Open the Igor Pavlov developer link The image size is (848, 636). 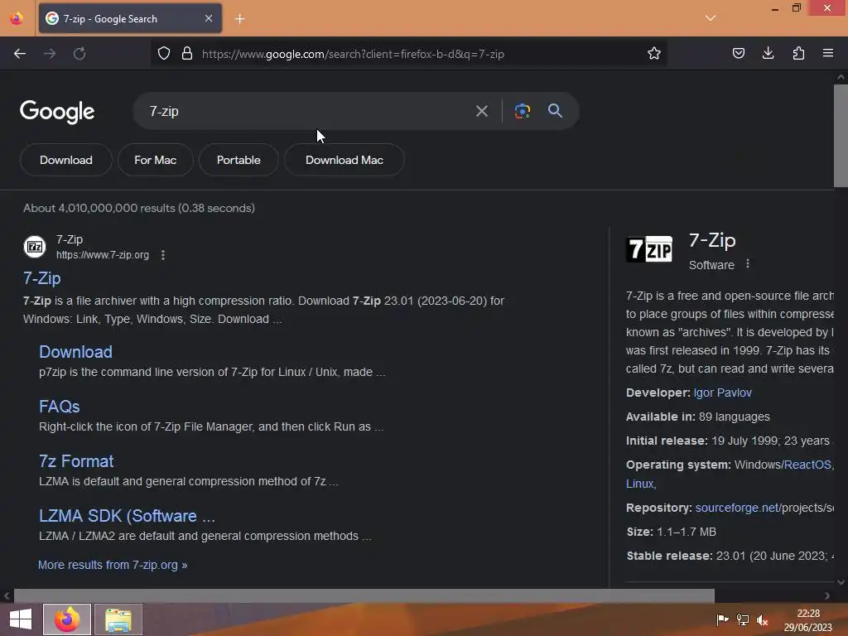point(722,393)
